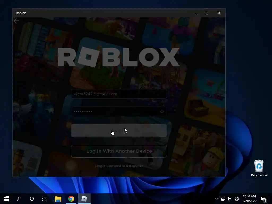Open the volume control in tray

pyautogui.click(x=229, y=199)
